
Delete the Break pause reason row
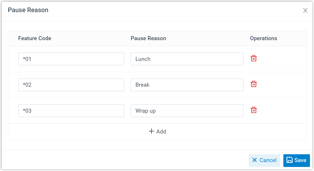click(254, 84)
